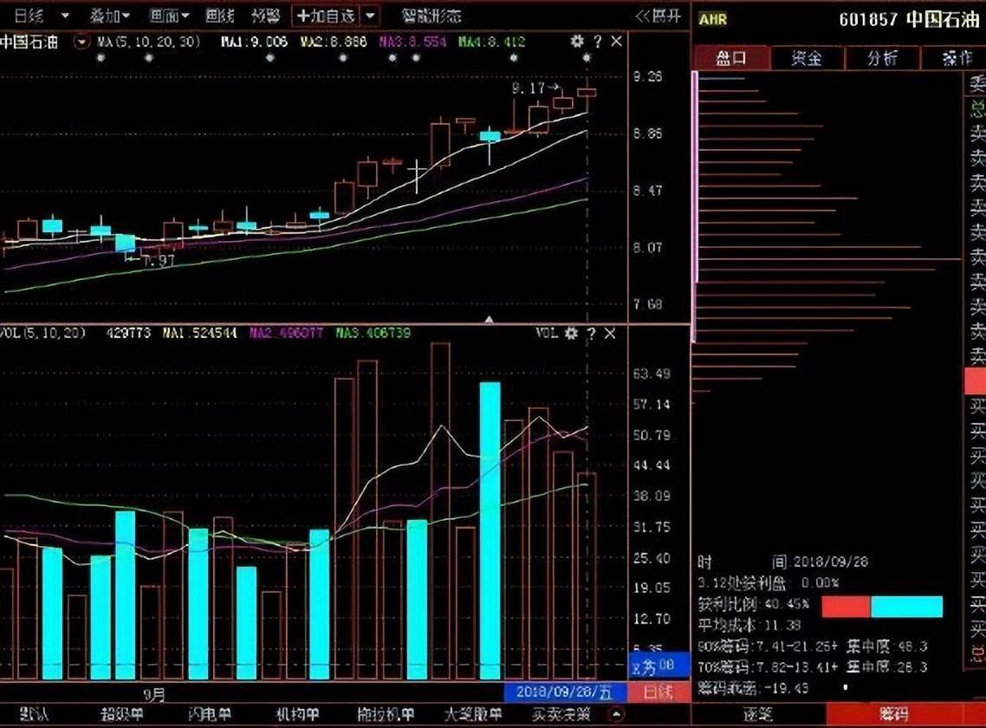Click the red segment of profit ratio bar
The image size is (986, 728).
point(846,607)
